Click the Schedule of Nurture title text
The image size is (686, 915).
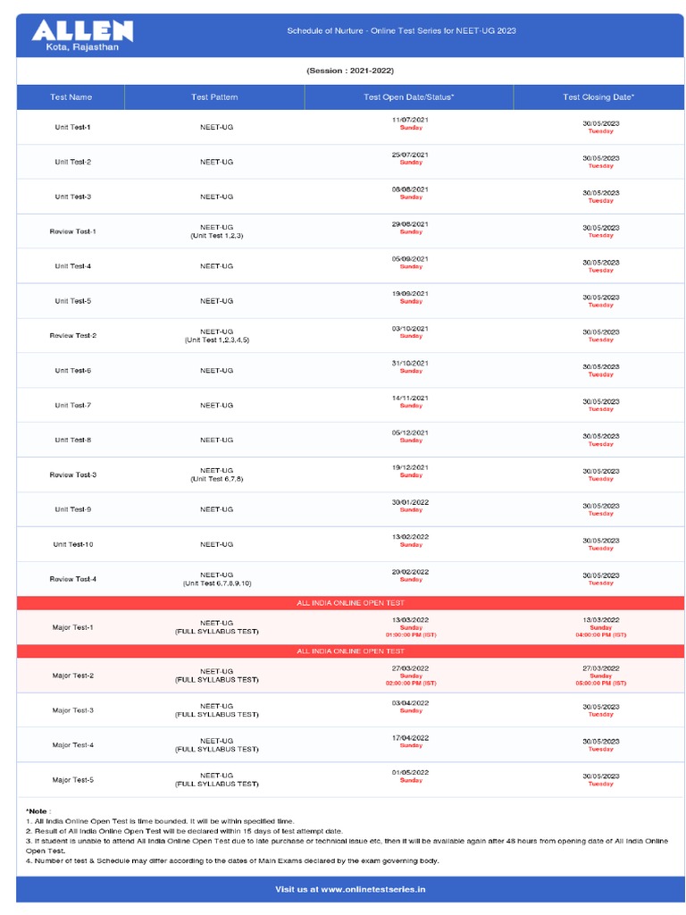coord(401,31)
